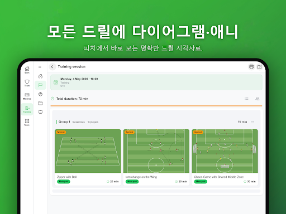This screenshot has width=286, height=214.
Task: Open the More grid menu
Action: coord(27,123)
